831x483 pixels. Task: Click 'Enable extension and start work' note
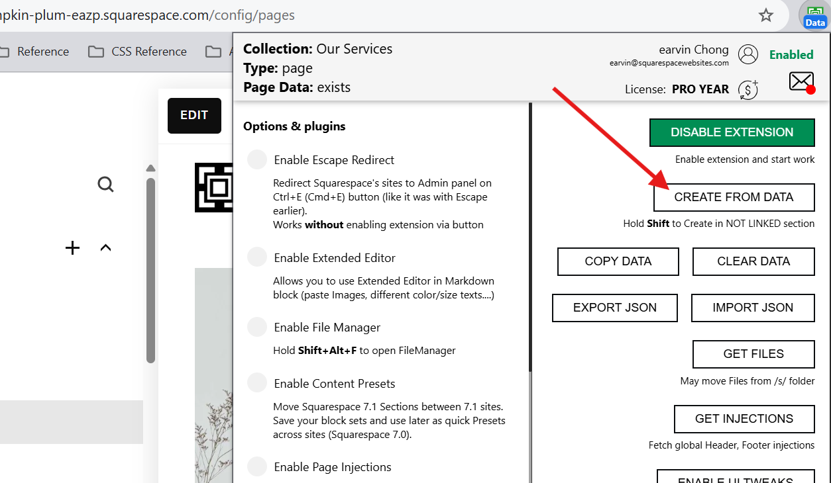745,159
